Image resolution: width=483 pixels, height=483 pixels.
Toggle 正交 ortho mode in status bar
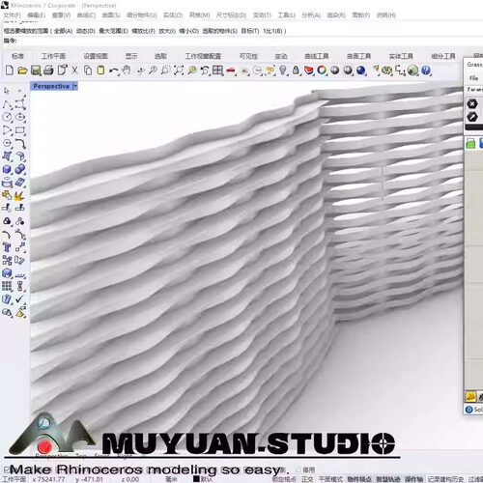point(307,479)
